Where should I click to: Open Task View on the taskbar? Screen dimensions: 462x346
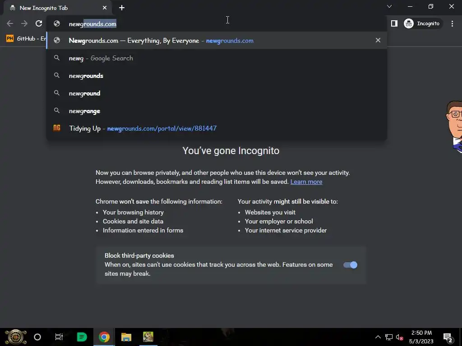59,337
